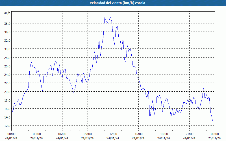
Task: Click the 22,0 y-axis label
Action: point(7,83)
